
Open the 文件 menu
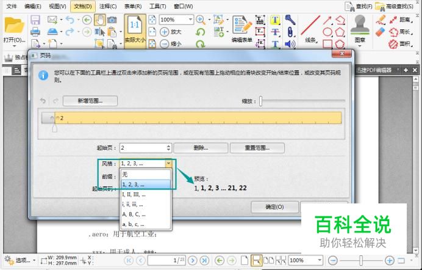[x=12, y=6]
